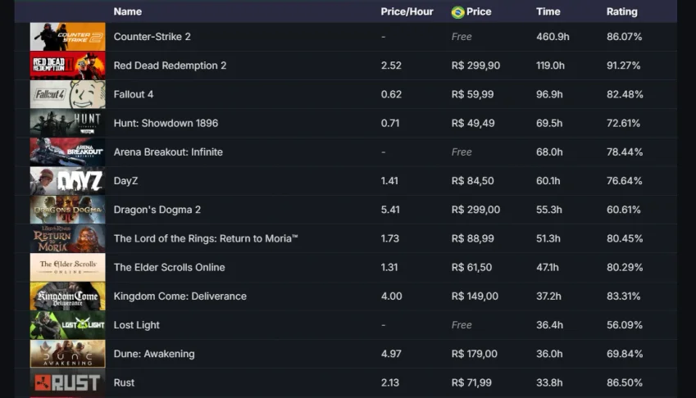Select the Dragon's Dogma 2 name

pyautogui.click(x=157, y=210)
